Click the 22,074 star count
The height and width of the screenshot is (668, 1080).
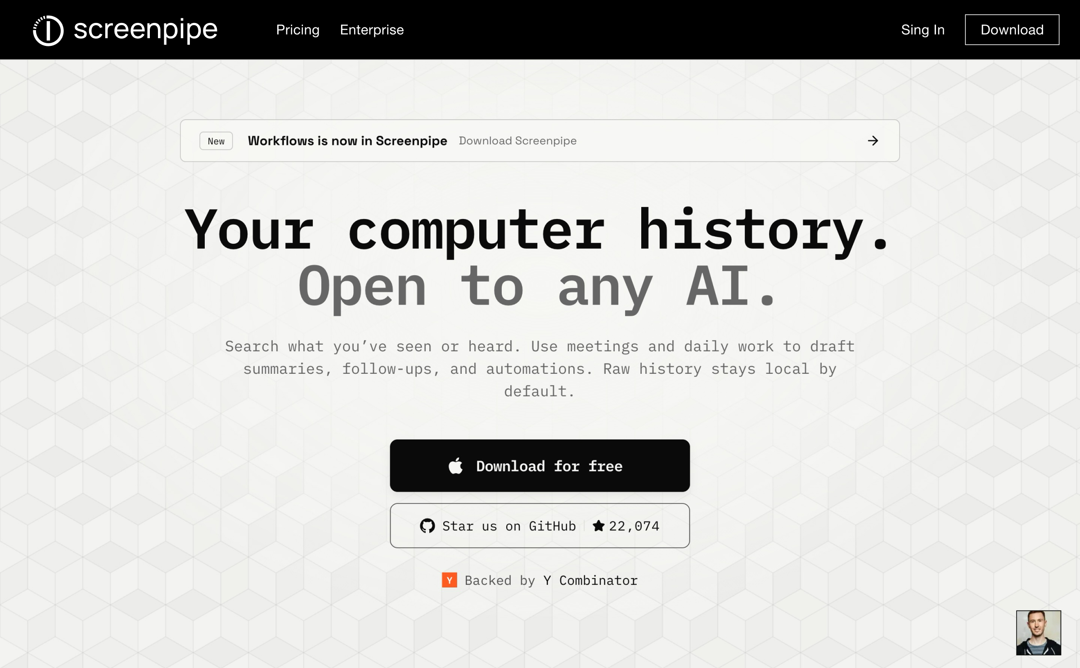tap(634, 526)
